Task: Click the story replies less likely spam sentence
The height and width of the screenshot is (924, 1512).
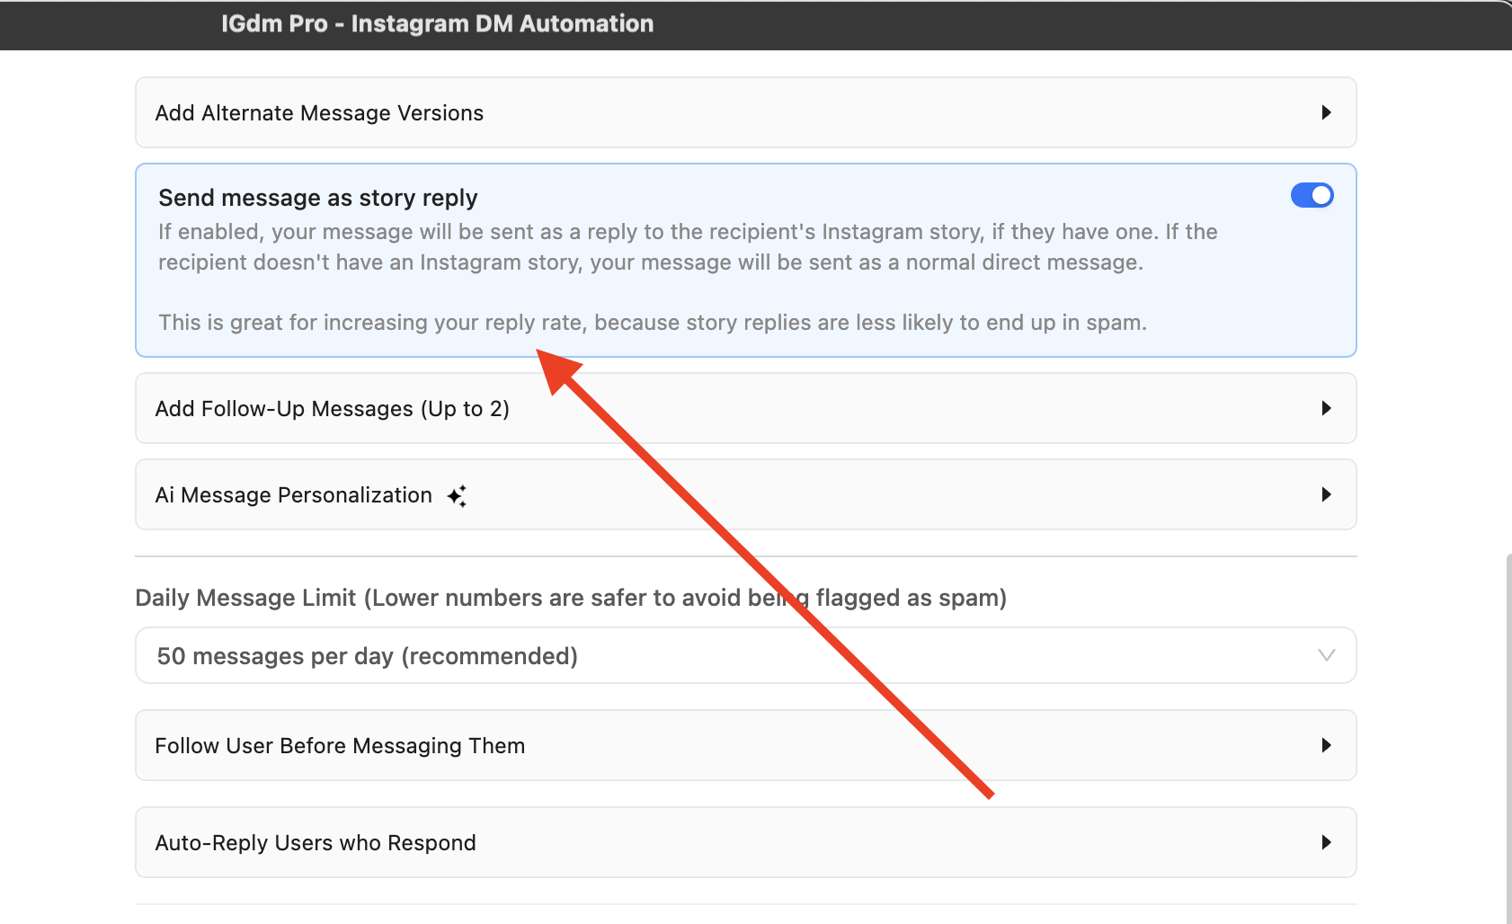Action: [653, 323]
